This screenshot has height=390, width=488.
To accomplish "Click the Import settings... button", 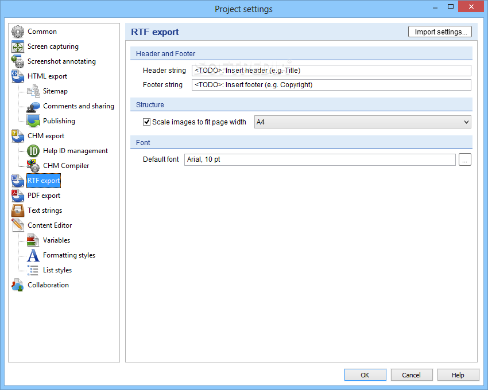I will [440, 32].
